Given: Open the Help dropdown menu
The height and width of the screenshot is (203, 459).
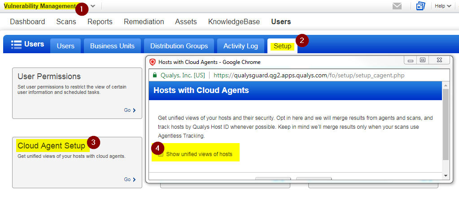Looking at the screenshot, I should click(443, 6).
